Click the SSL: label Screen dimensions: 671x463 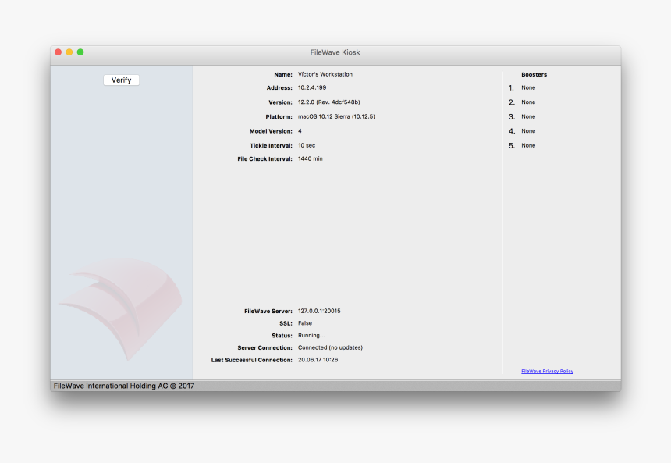point(286,323)
